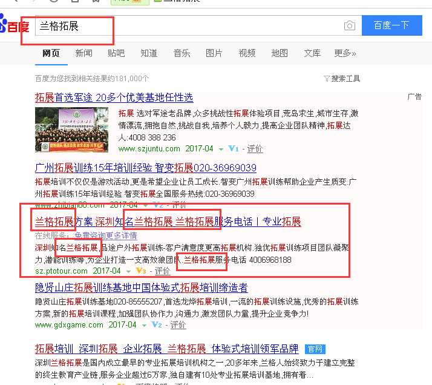
Task: Switch to the 新闻 tab
Action: coord(83,53)
